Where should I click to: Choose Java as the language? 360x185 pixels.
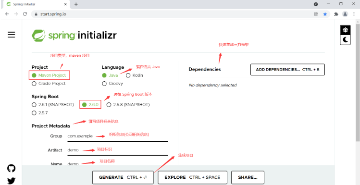tap(104, 75)
